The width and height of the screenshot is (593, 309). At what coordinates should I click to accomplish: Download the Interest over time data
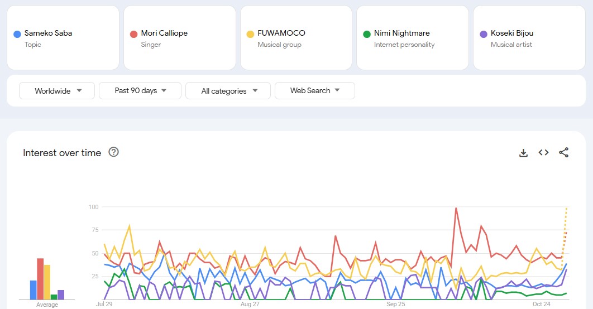click(523, 153)
